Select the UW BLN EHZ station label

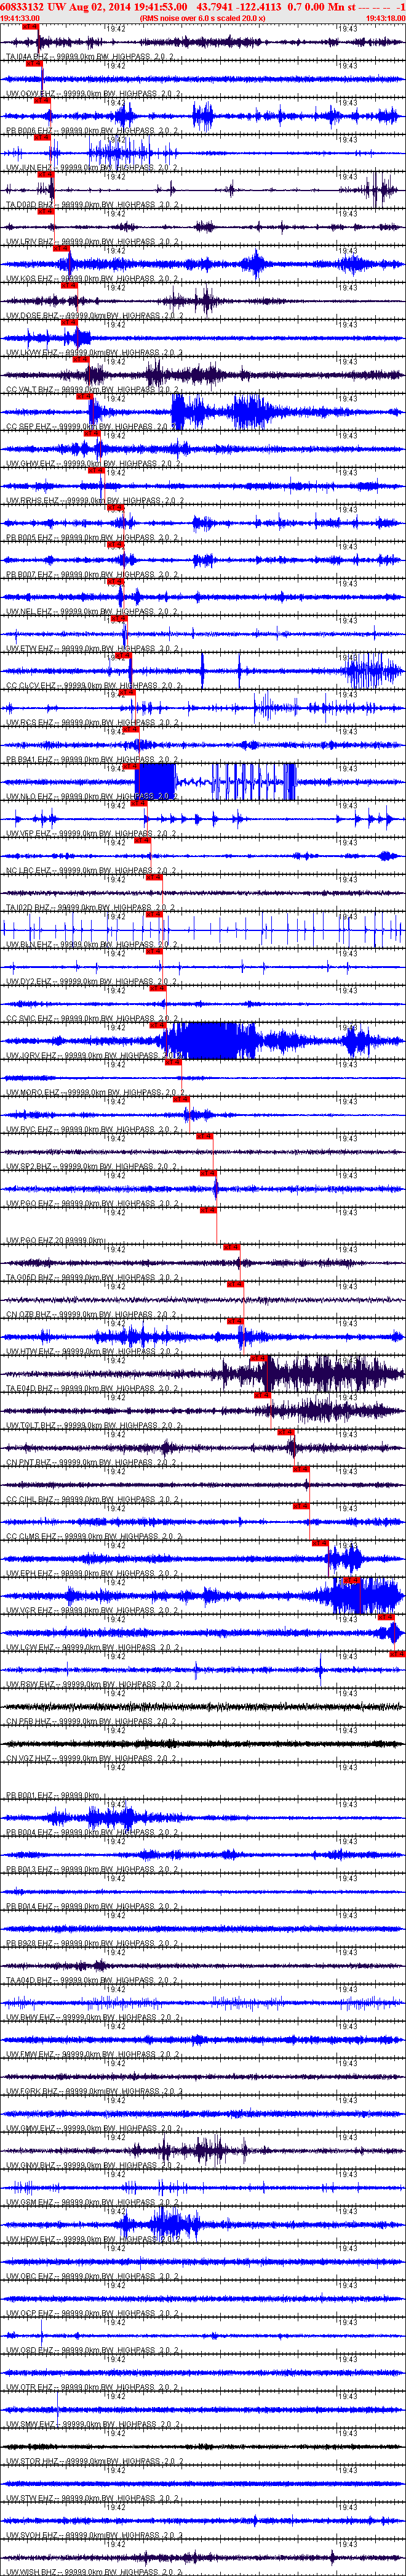coord(93,945)
